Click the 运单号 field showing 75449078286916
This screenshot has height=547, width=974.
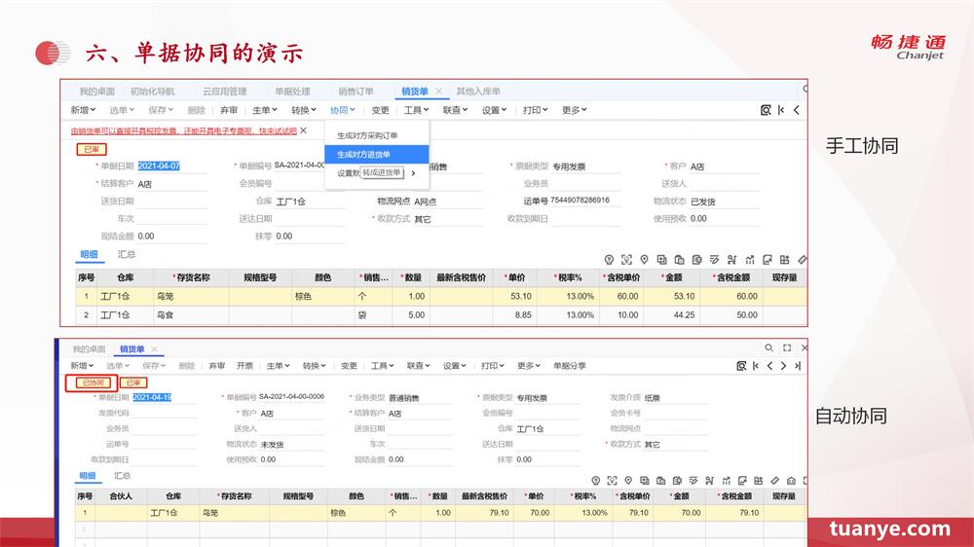(585, 201)
